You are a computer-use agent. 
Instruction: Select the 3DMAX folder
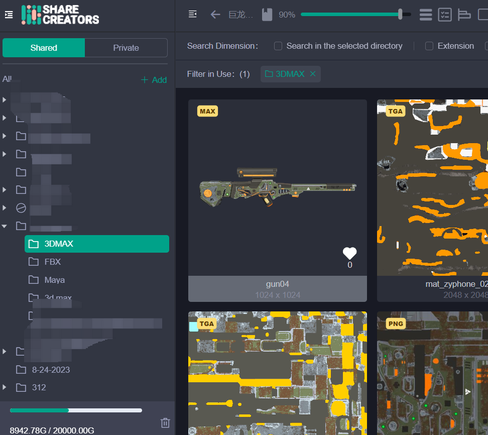coord(97,244)
